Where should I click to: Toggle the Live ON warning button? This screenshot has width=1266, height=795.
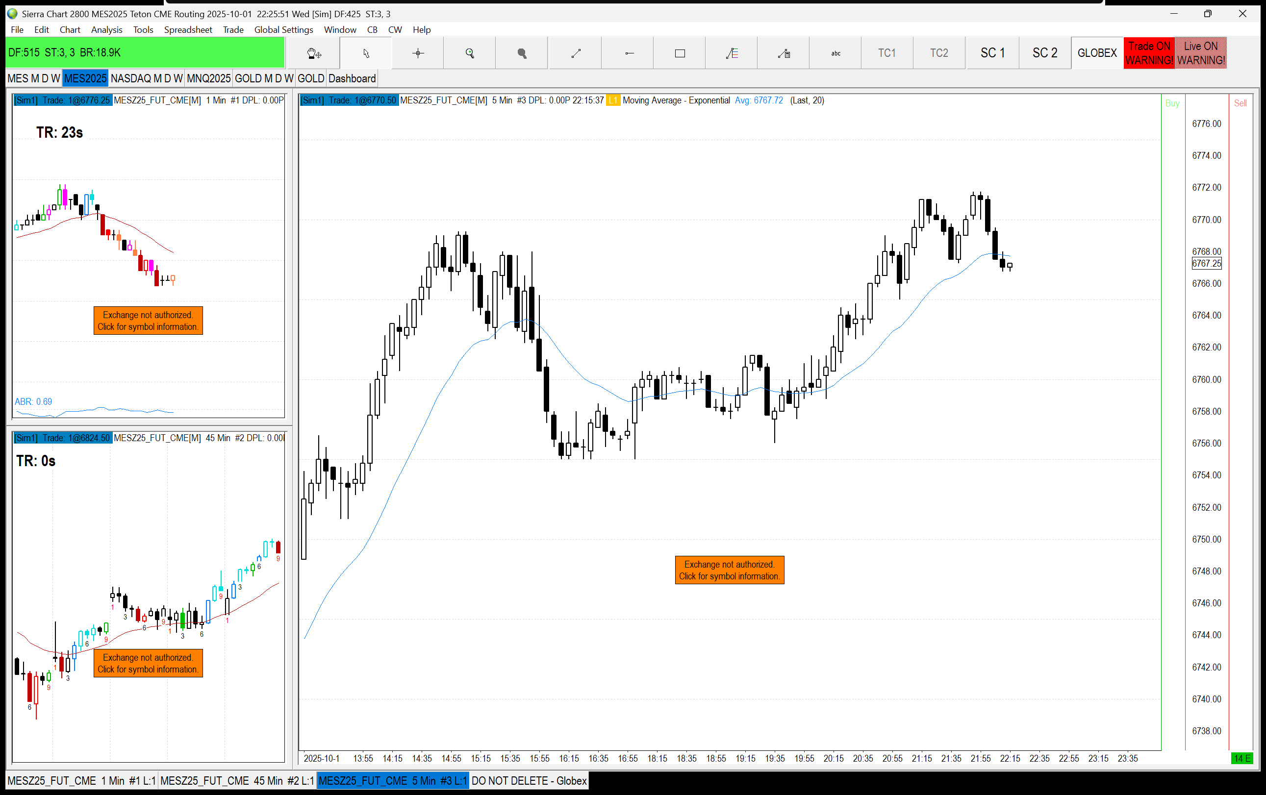[x=1201, y=53]
